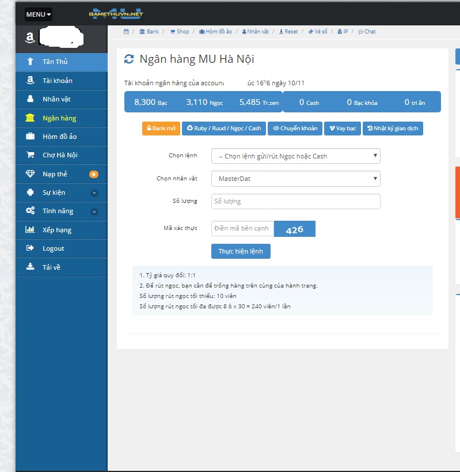Click the Logout exit icon in sidebar
The width and height of the screenshot is (460, 472).
pyautogui.click(x=30, y=248)
